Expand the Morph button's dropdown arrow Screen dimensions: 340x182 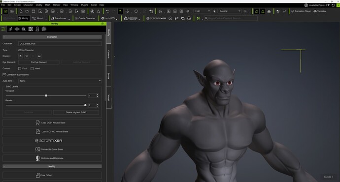tap(46, 19)
